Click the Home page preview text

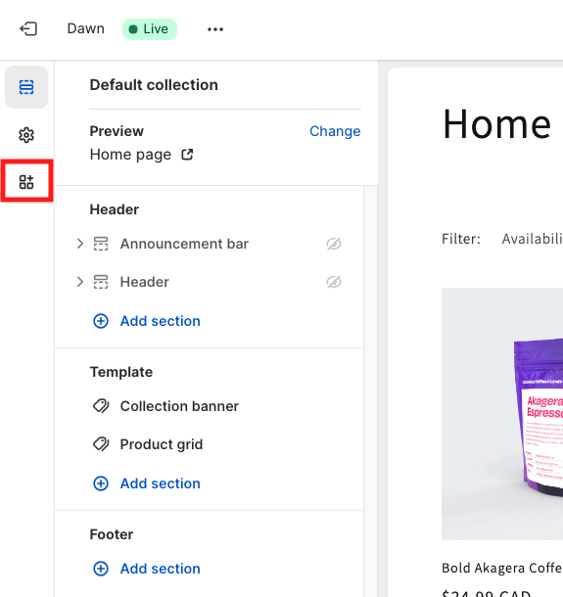pos(130,155)
